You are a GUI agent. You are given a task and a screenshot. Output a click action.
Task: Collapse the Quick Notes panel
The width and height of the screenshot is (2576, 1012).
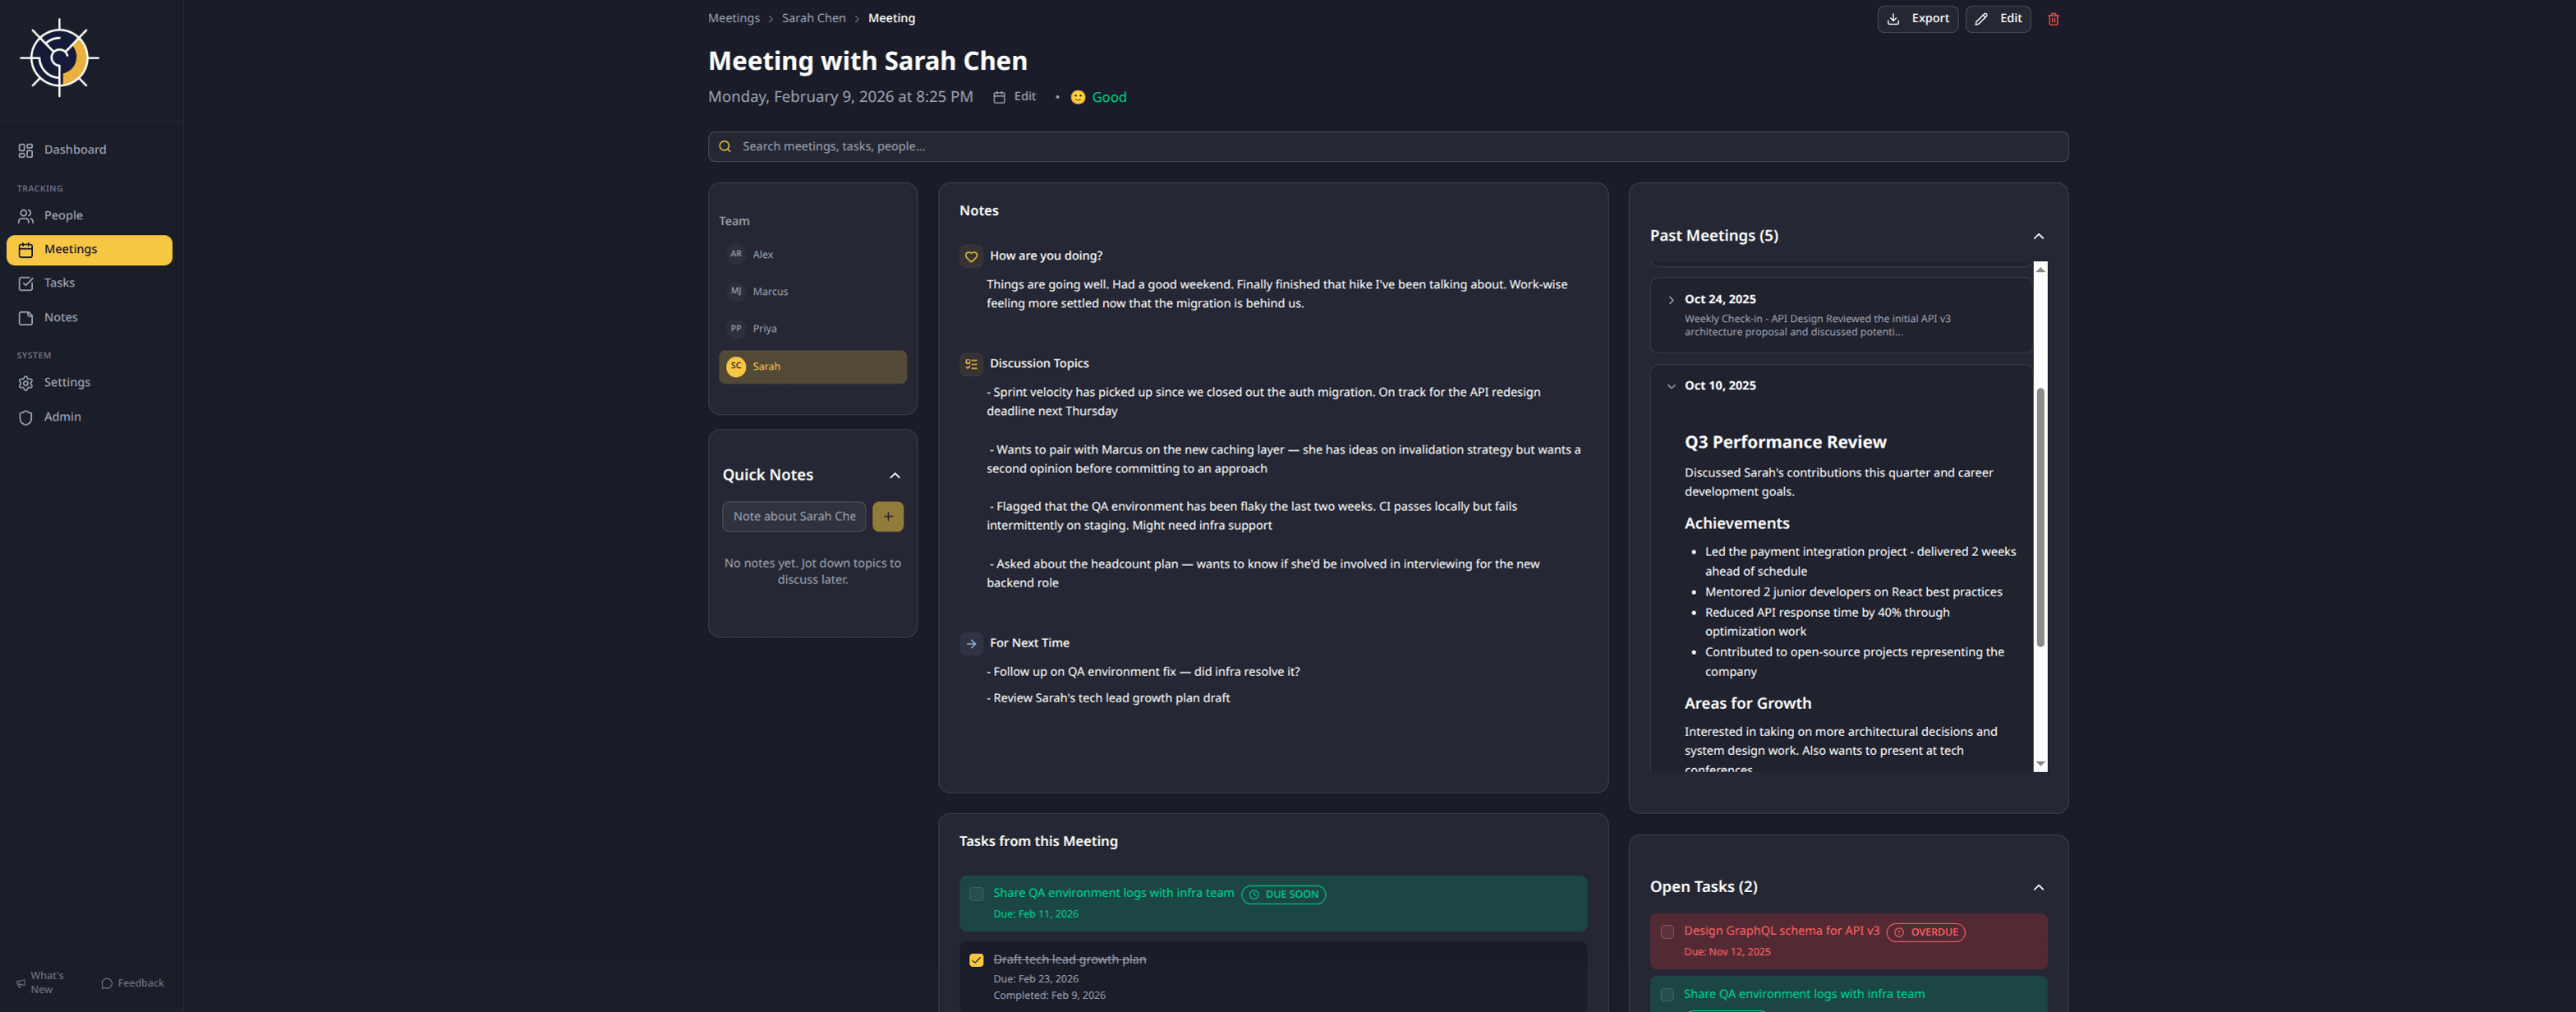894,475
